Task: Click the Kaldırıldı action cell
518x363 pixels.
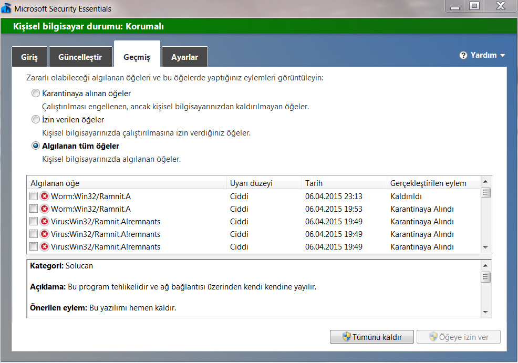Action: (406, 196)
